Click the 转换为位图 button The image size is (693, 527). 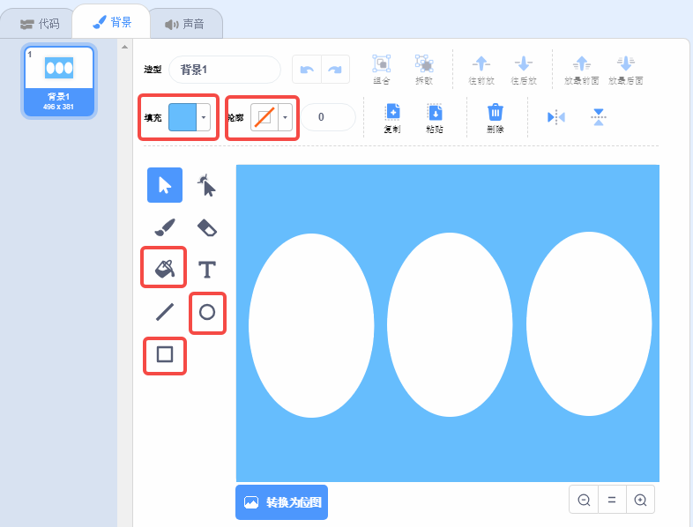[281, 502]
